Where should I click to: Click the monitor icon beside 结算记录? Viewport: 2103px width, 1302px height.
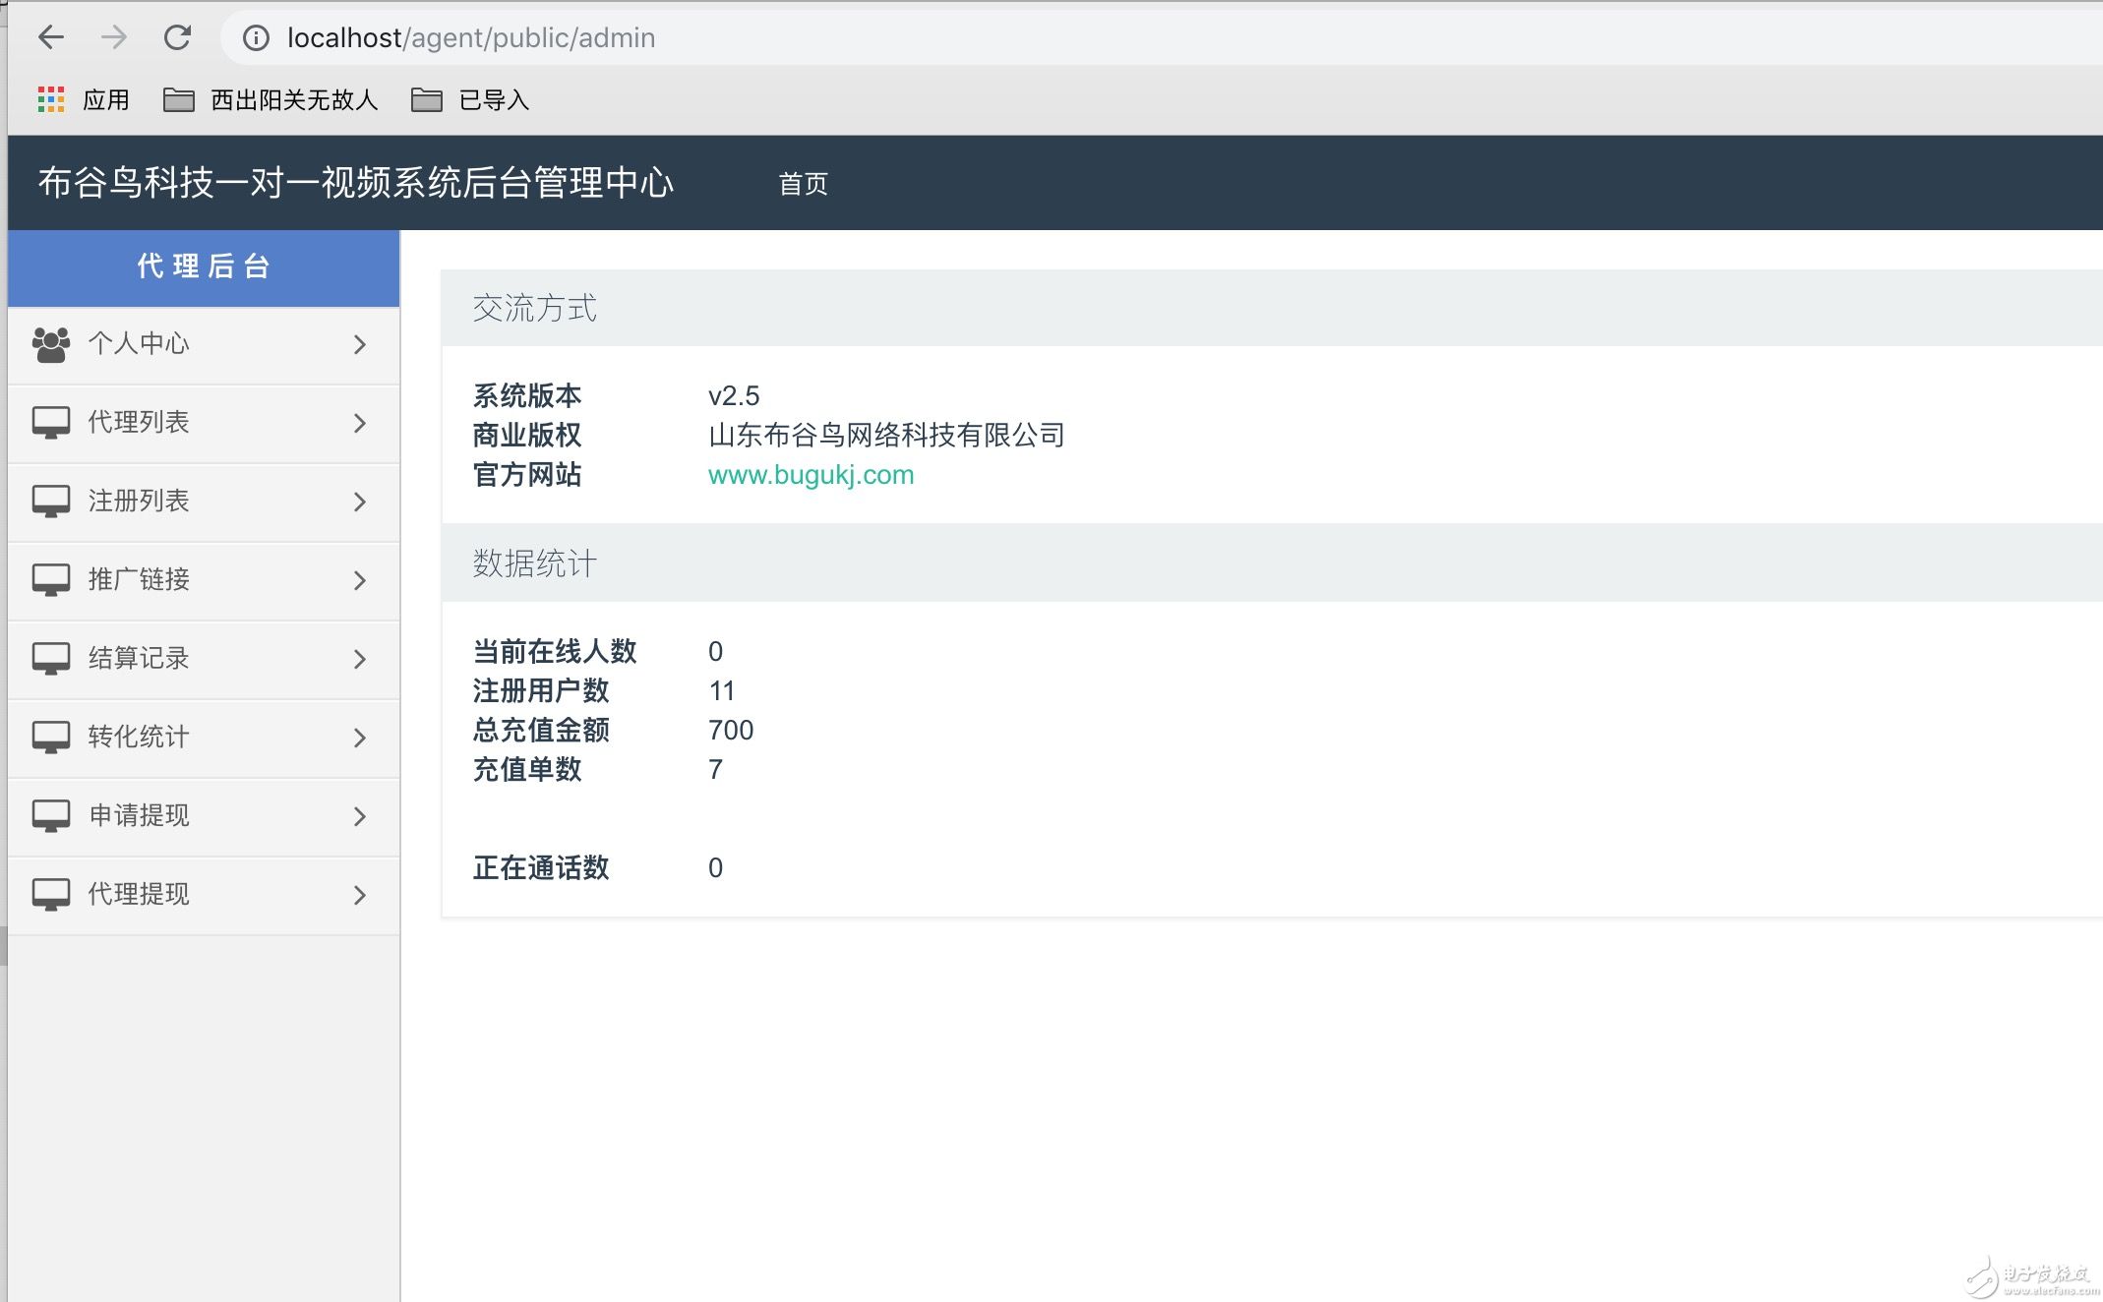(51, 659)
